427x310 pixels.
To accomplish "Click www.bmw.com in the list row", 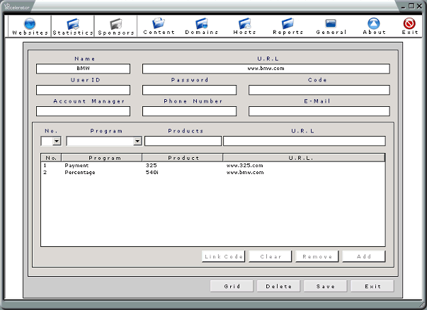I will (245, 173).
